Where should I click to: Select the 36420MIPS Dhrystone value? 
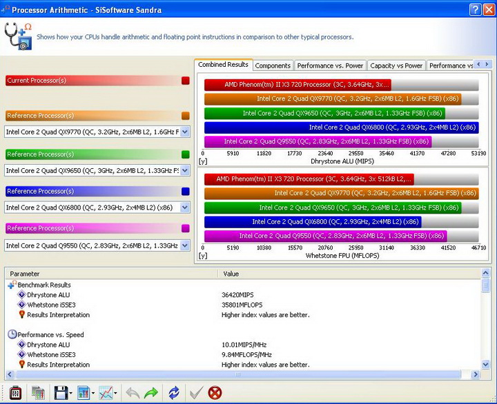pos(237,295)
